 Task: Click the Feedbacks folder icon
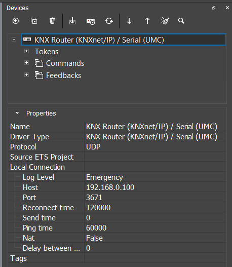coord(39,75)
